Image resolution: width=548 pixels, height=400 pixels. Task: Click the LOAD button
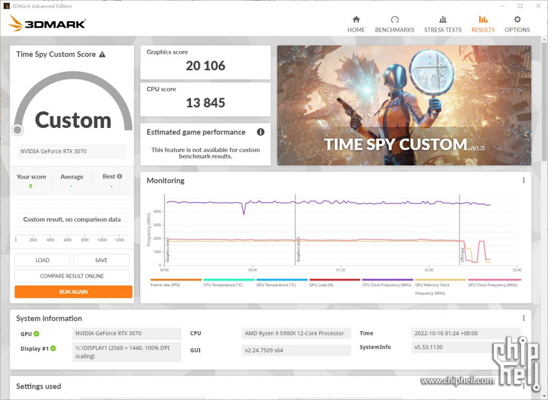pos(42,260)
